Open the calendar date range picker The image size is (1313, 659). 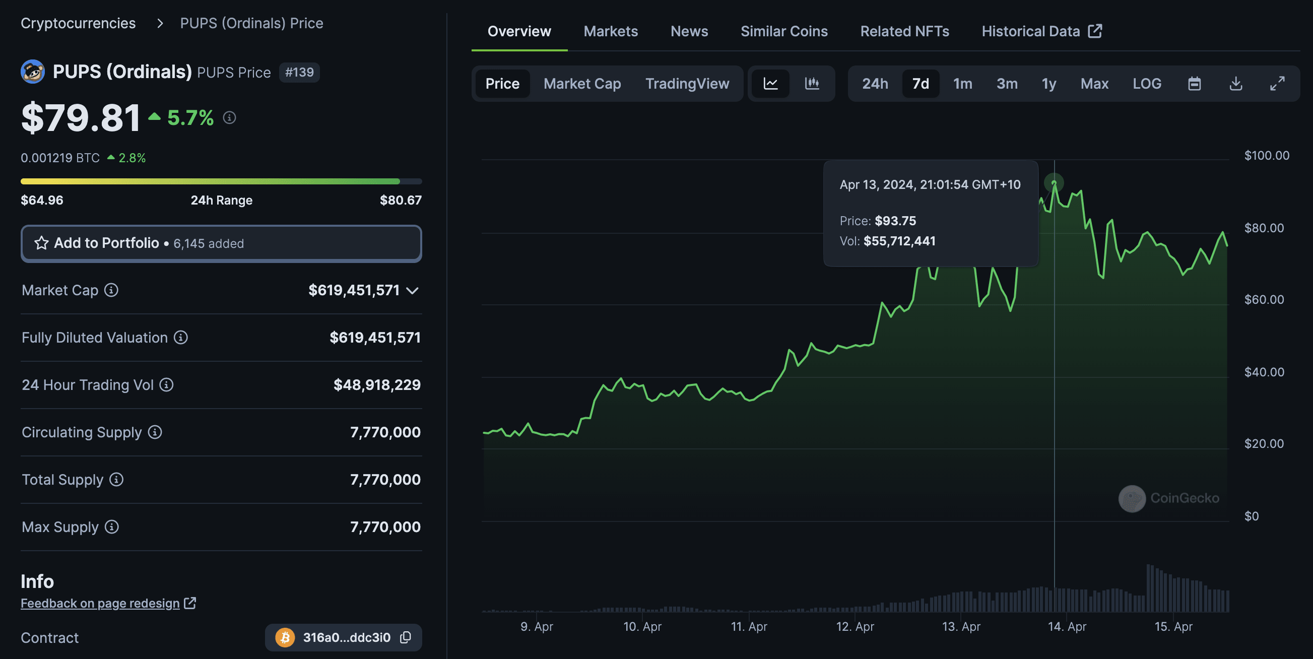coord(1194,84)
